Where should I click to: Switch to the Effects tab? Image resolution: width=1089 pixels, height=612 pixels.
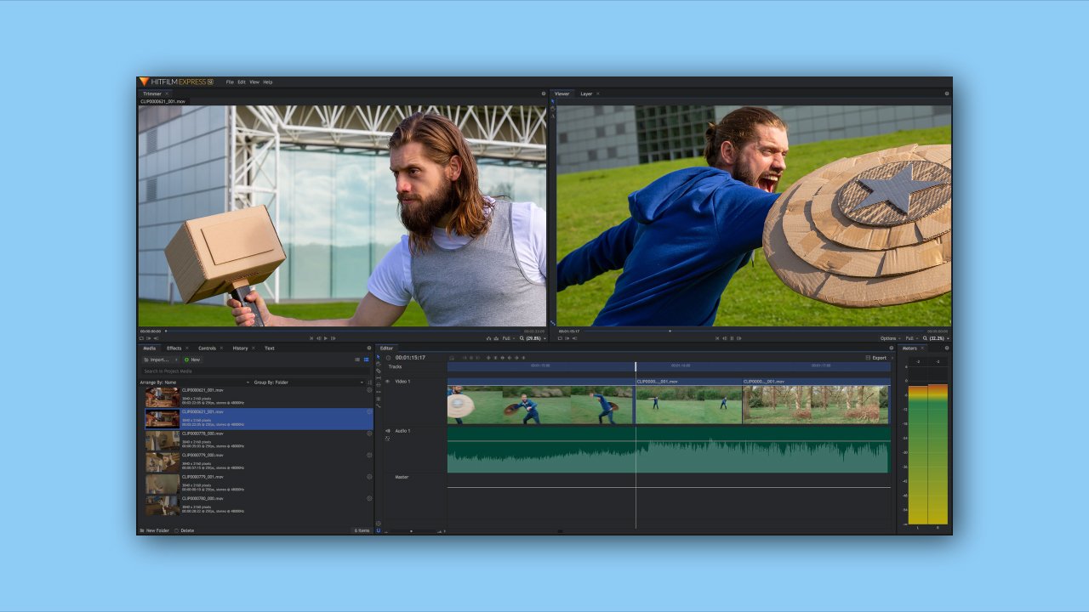click(x=175, y=348)
